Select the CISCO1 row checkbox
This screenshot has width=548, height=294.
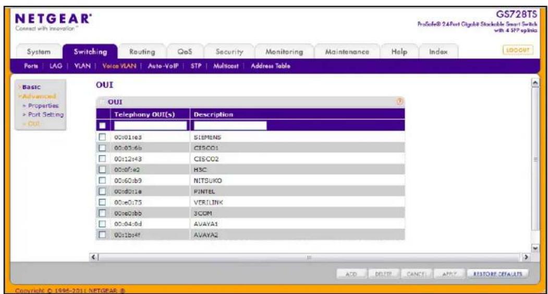click(x=102, y=148)
